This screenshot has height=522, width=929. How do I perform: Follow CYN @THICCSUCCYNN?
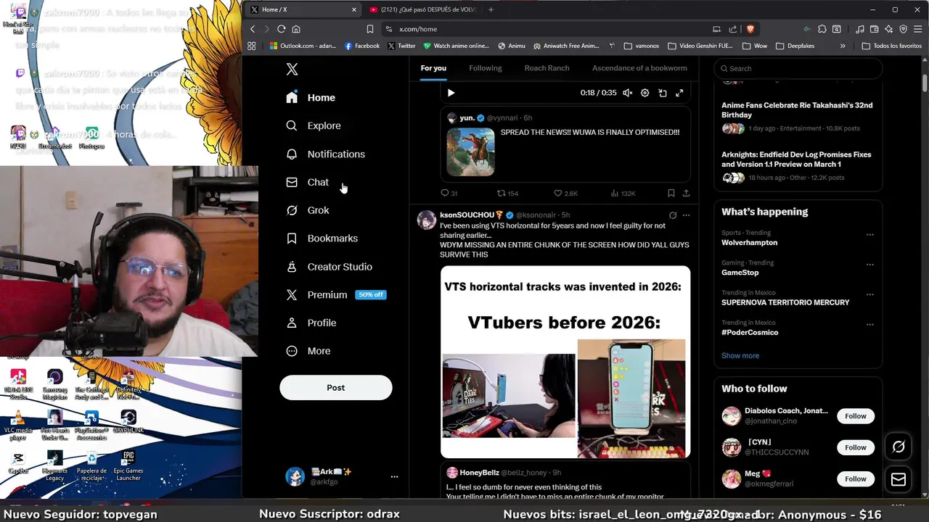(x=855, y=447)
